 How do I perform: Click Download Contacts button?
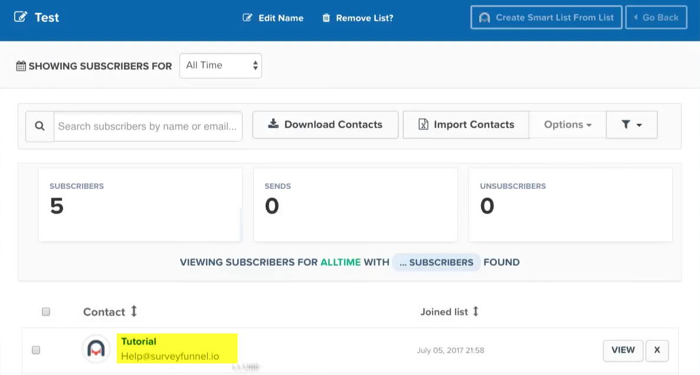click(x=325, y=125)
